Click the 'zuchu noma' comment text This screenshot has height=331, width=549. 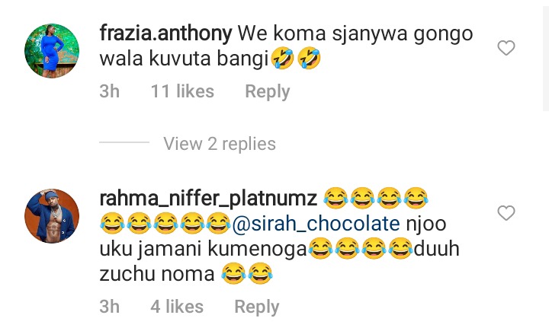(157, 274)
